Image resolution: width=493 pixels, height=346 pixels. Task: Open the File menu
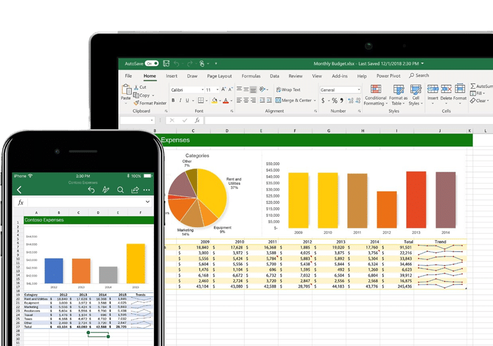click(x=128, y=76)
